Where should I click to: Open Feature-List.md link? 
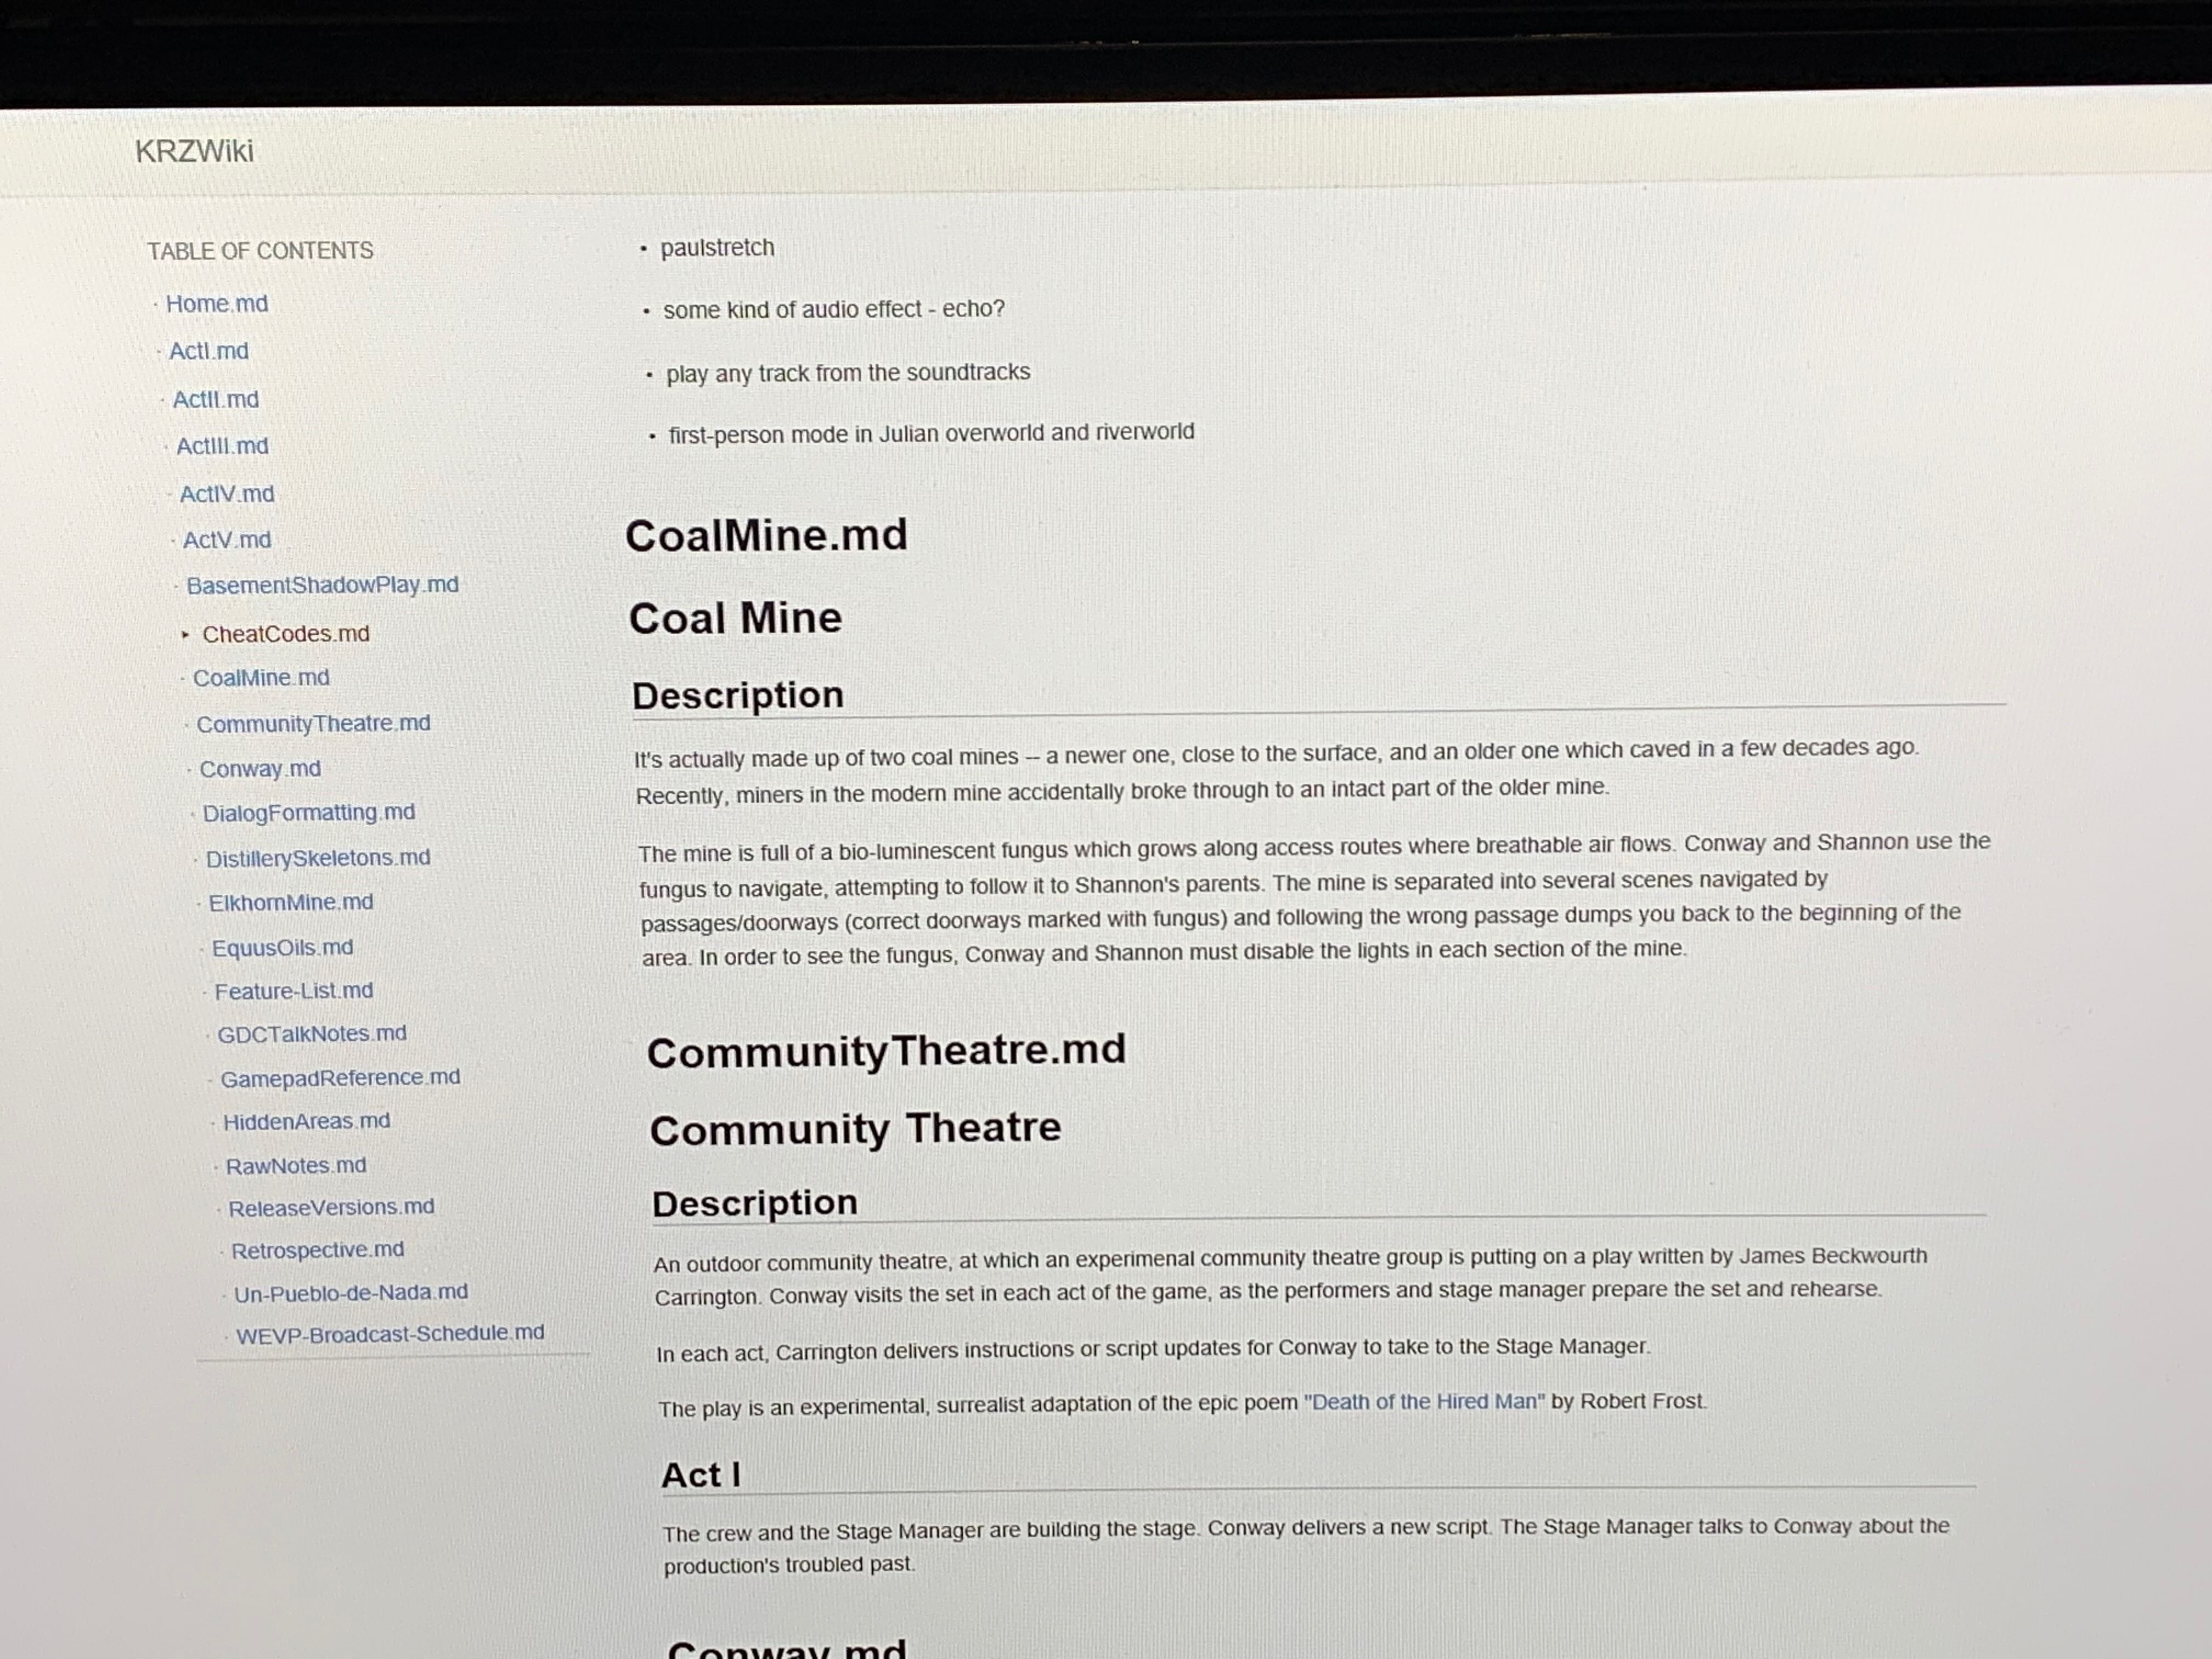294,991
